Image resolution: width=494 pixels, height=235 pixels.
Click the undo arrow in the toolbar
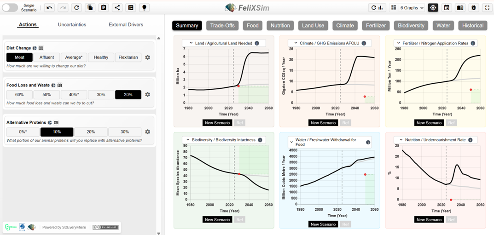coord(50,8)
